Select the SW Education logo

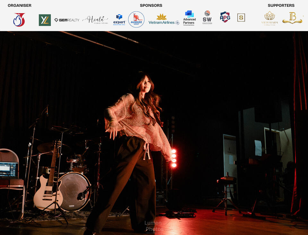click(207, 18)
